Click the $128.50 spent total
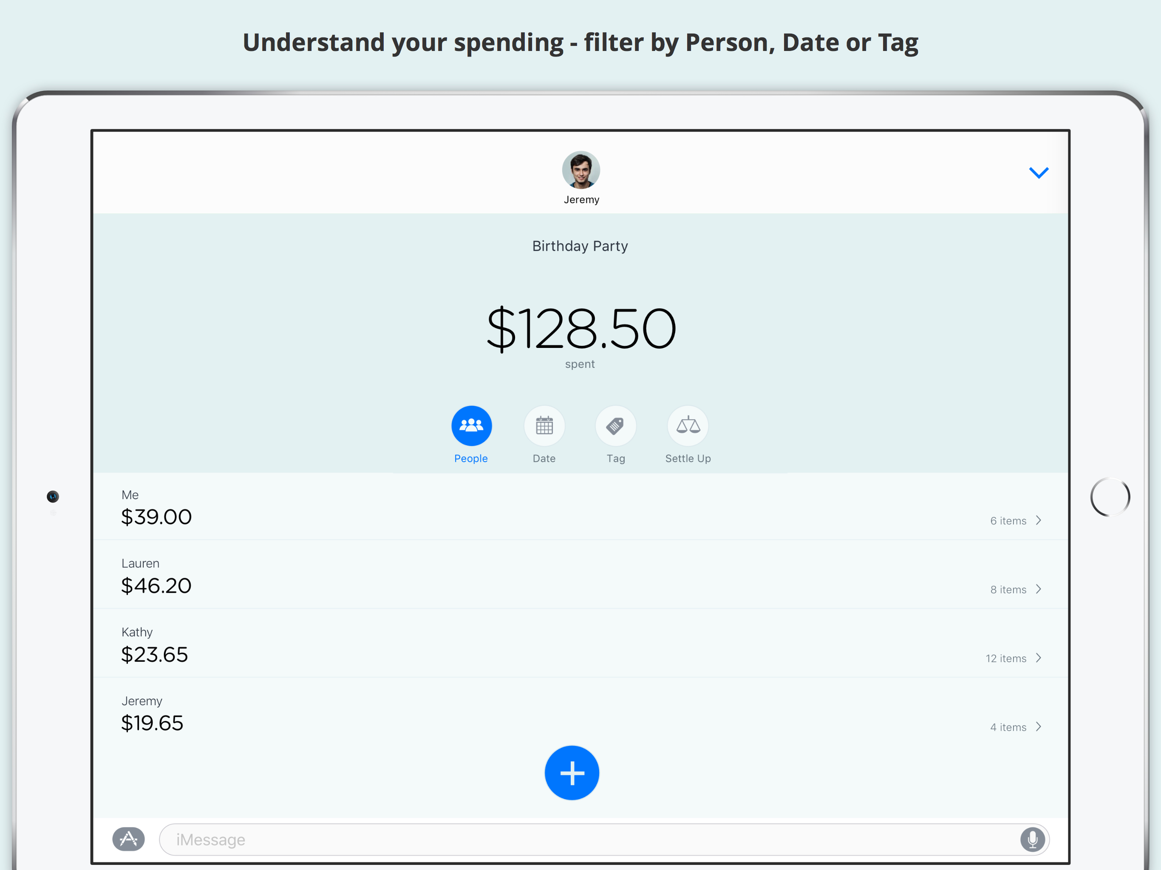This screenshot has height=870, width=1161. click(x=580, y=329)
